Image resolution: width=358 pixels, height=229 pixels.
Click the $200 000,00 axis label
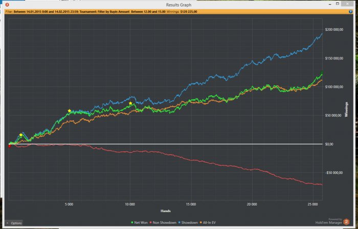click(334, 30)
